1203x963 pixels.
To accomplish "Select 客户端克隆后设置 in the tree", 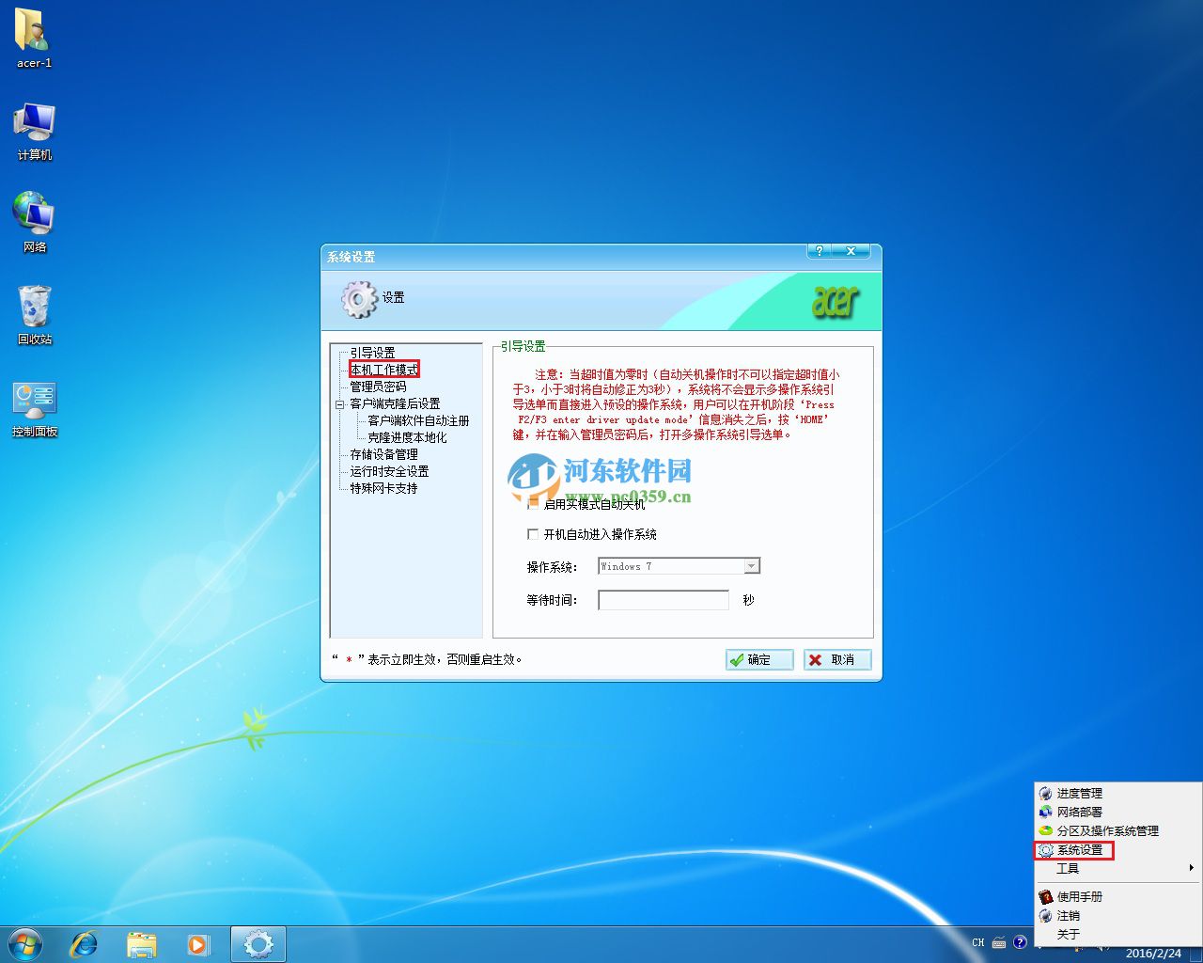I will (x=395, y=403).
